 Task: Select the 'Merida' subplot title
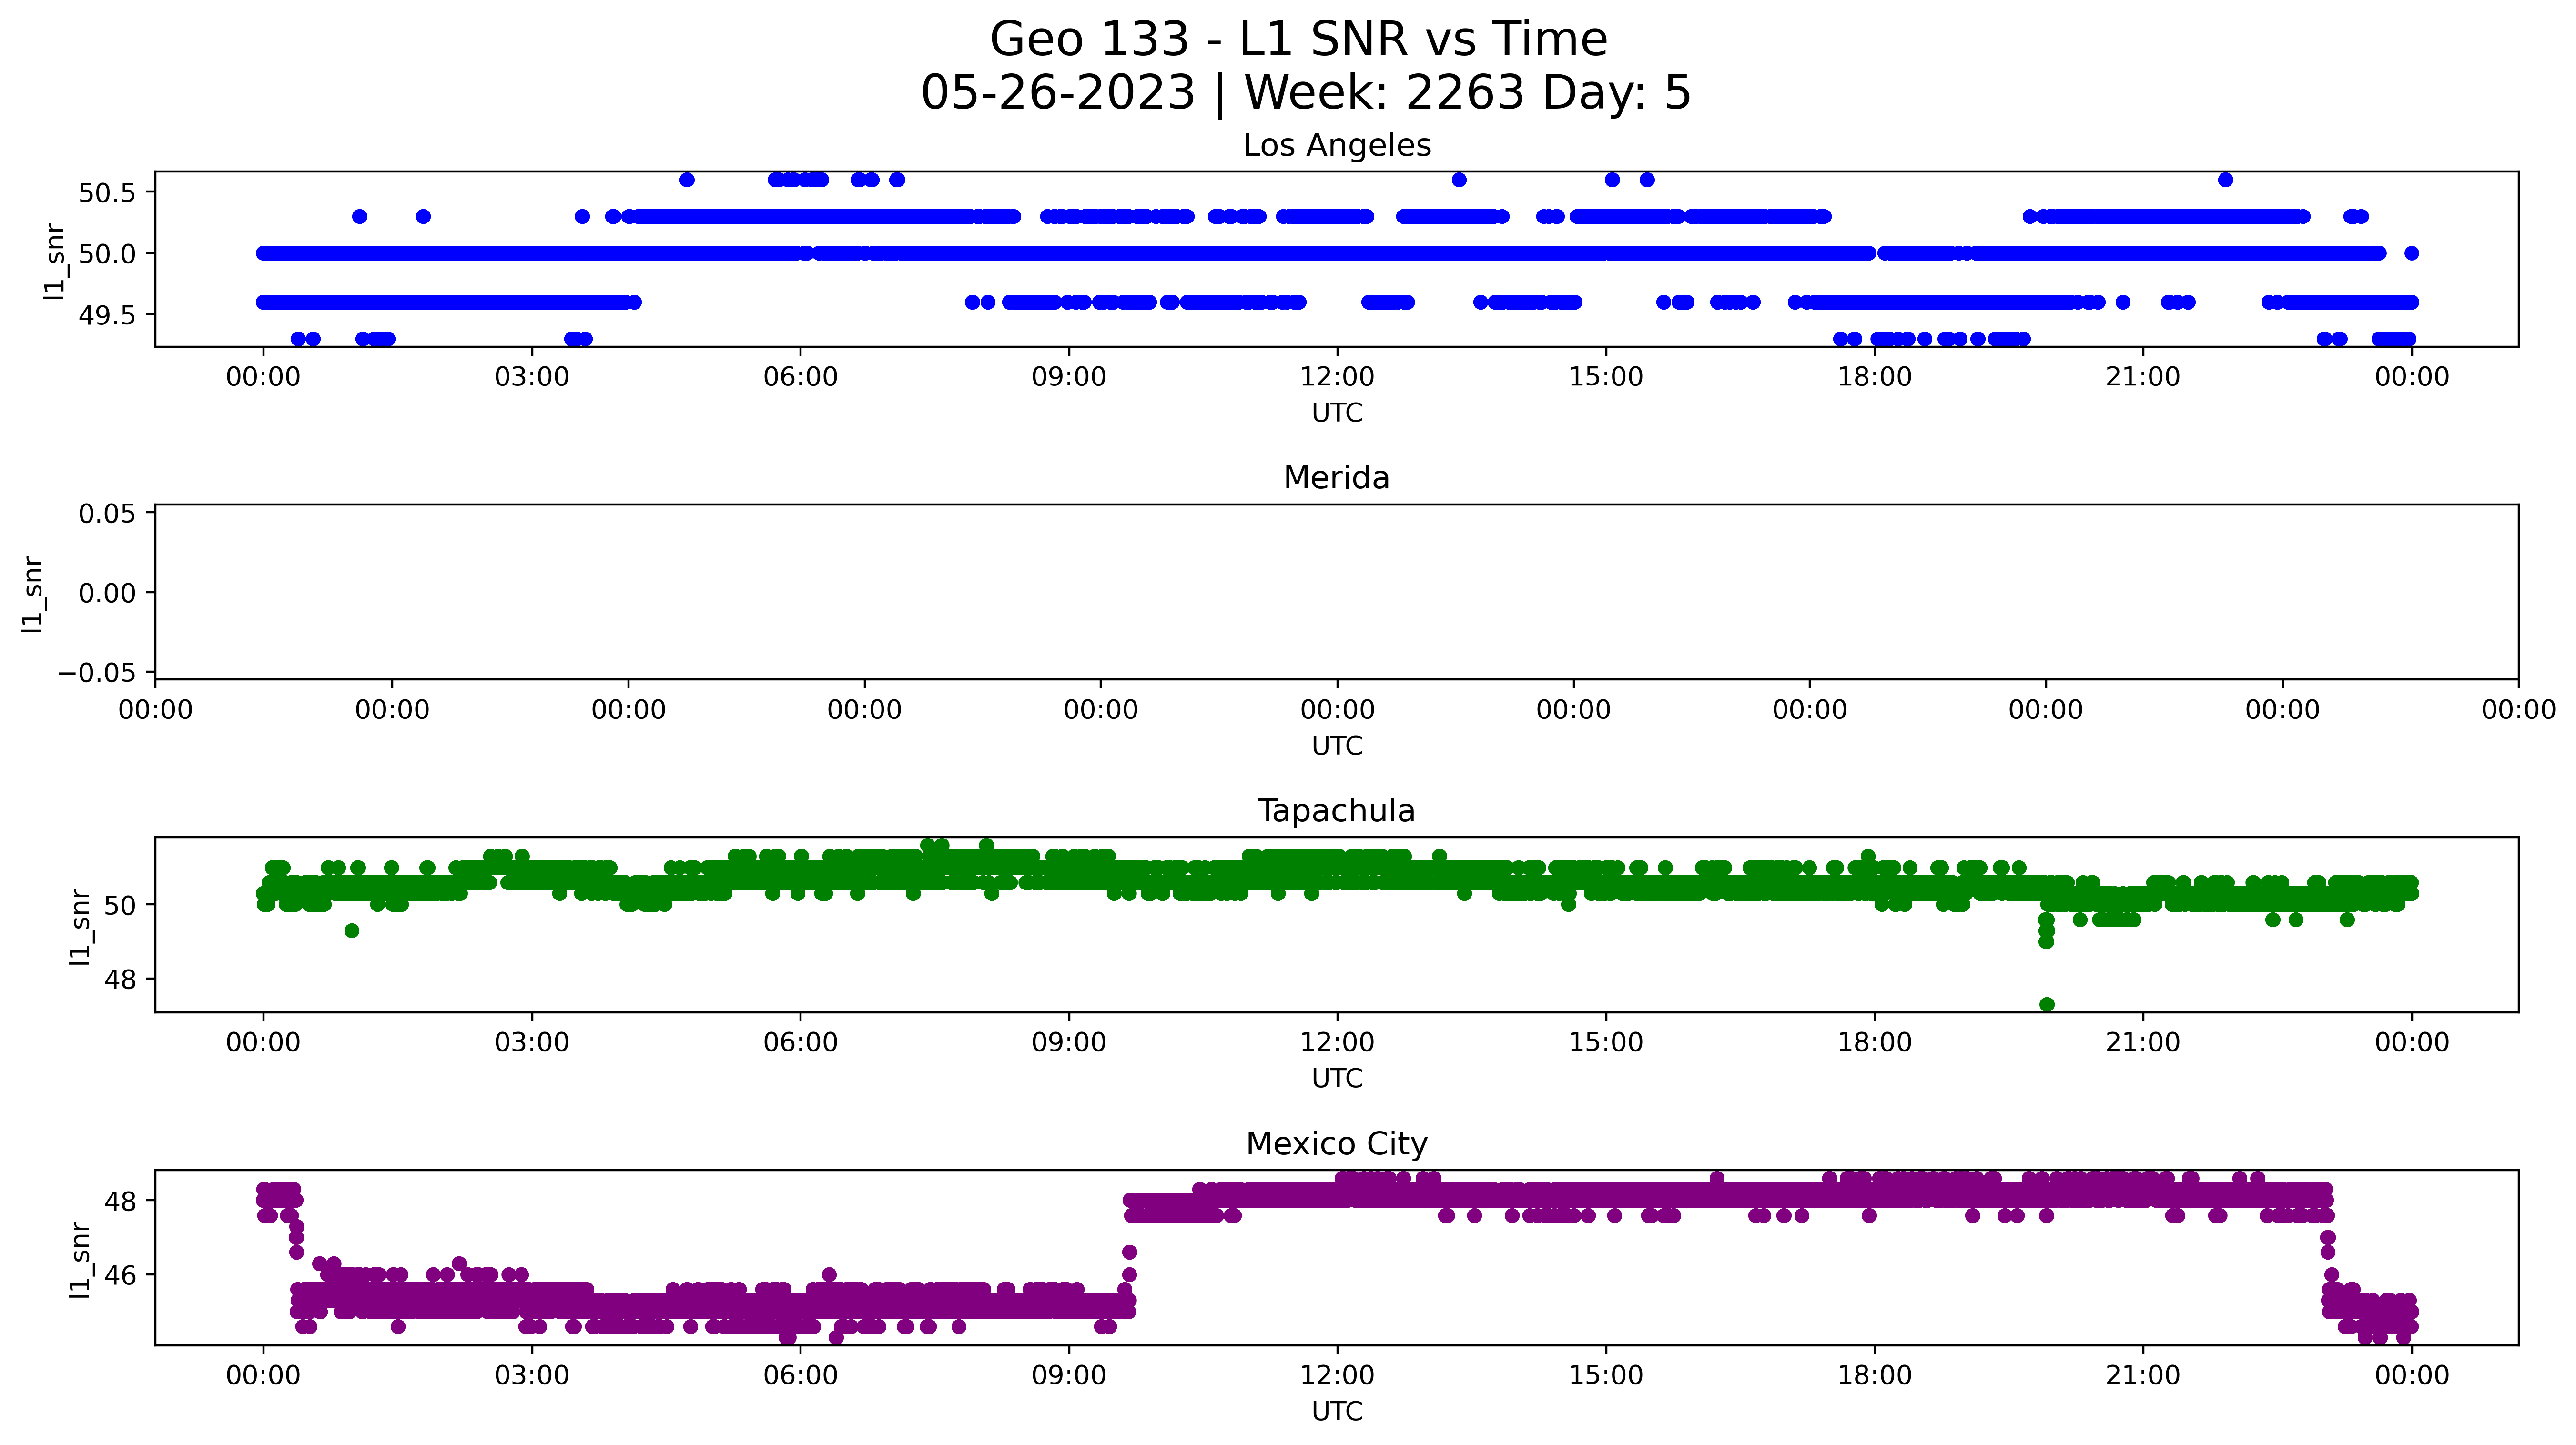coord(1337,478)
